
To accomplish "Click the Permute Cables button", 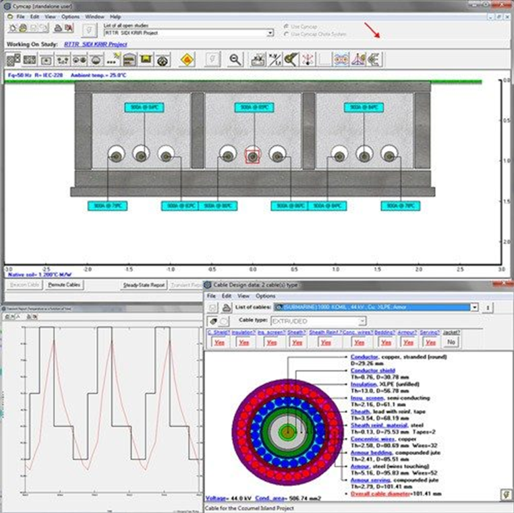I will point(64,285).
